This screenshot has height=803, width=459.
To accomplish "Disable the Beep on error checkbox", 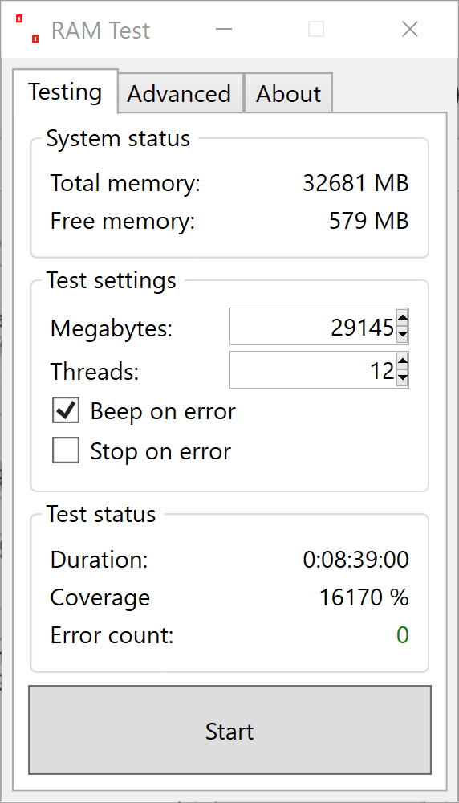I will coord(66,410).
